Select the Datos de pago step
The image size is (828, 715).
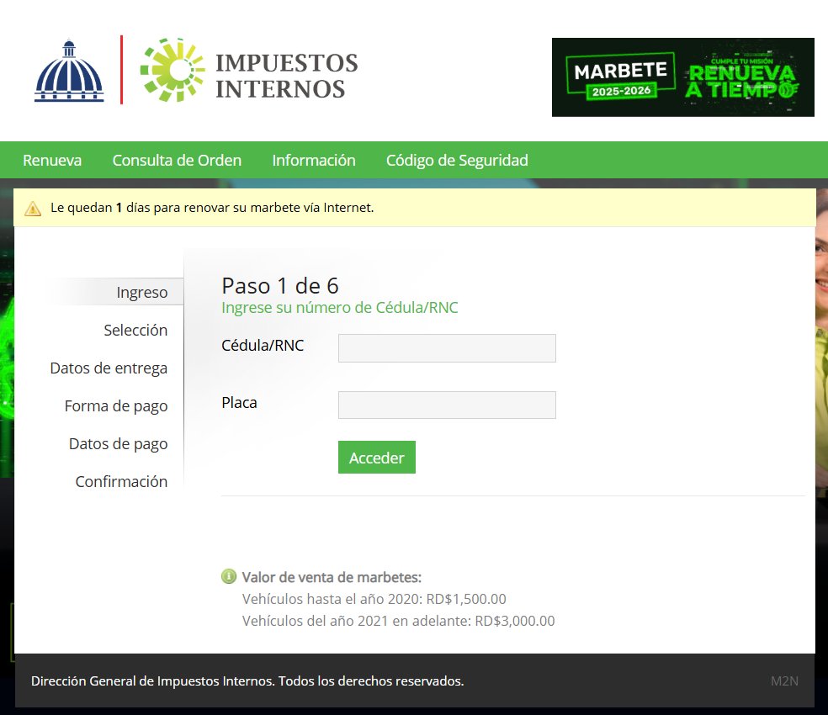pyautogui.click(x=119, y=443)
